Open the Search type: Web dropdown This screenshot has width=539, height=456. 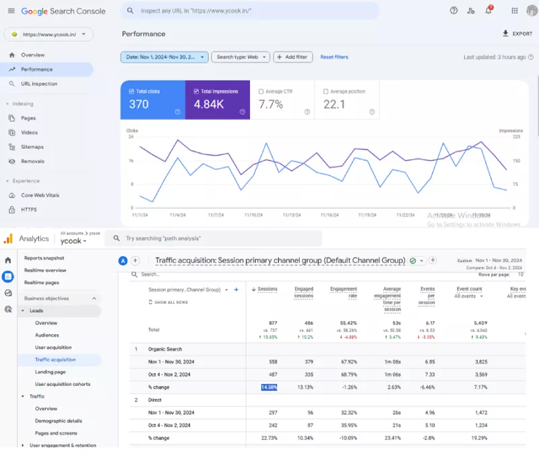click(241, 57)
